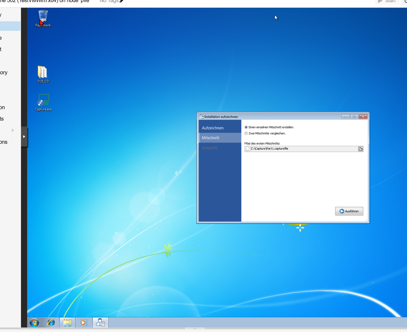Click the file icon beside the path field
Screen dimensions: 407x332
[x=248, y=149]
